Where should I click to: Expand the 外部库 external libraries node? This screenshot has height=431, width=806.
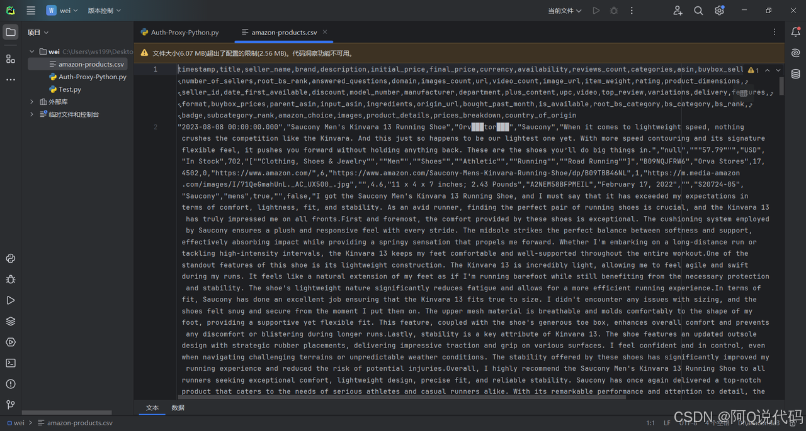(32, 102)
